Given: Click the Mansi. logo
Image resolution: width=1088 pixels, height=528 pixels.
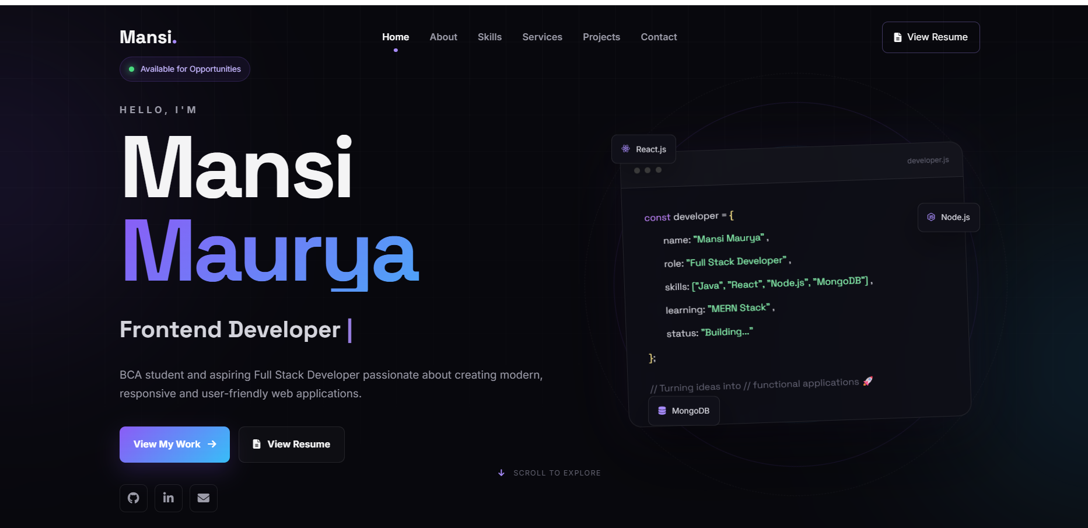Looking at the screenshot, I should [148, 37].
